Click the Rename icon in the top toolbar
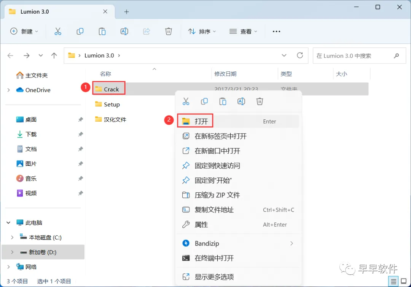411x287 pixels. [x=124, y=32]
